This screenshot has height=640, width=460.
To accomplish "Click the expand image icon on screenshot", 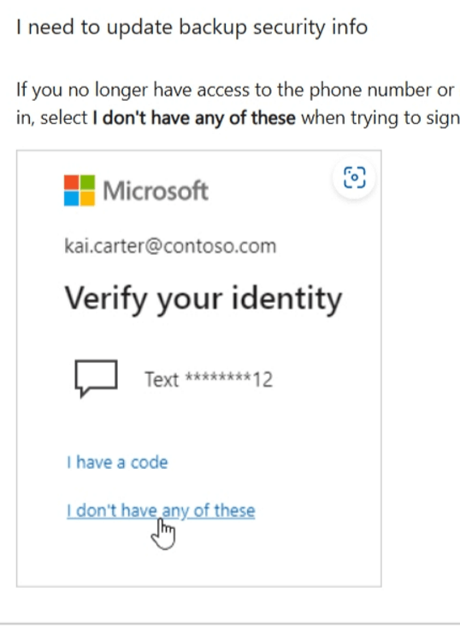I will point(354,178).
